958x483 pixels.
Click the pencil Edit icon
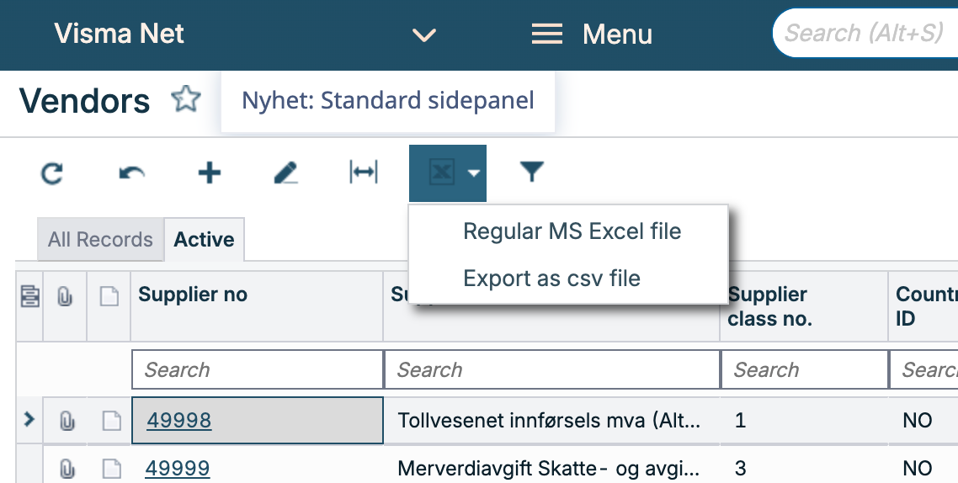pos(286,173)
